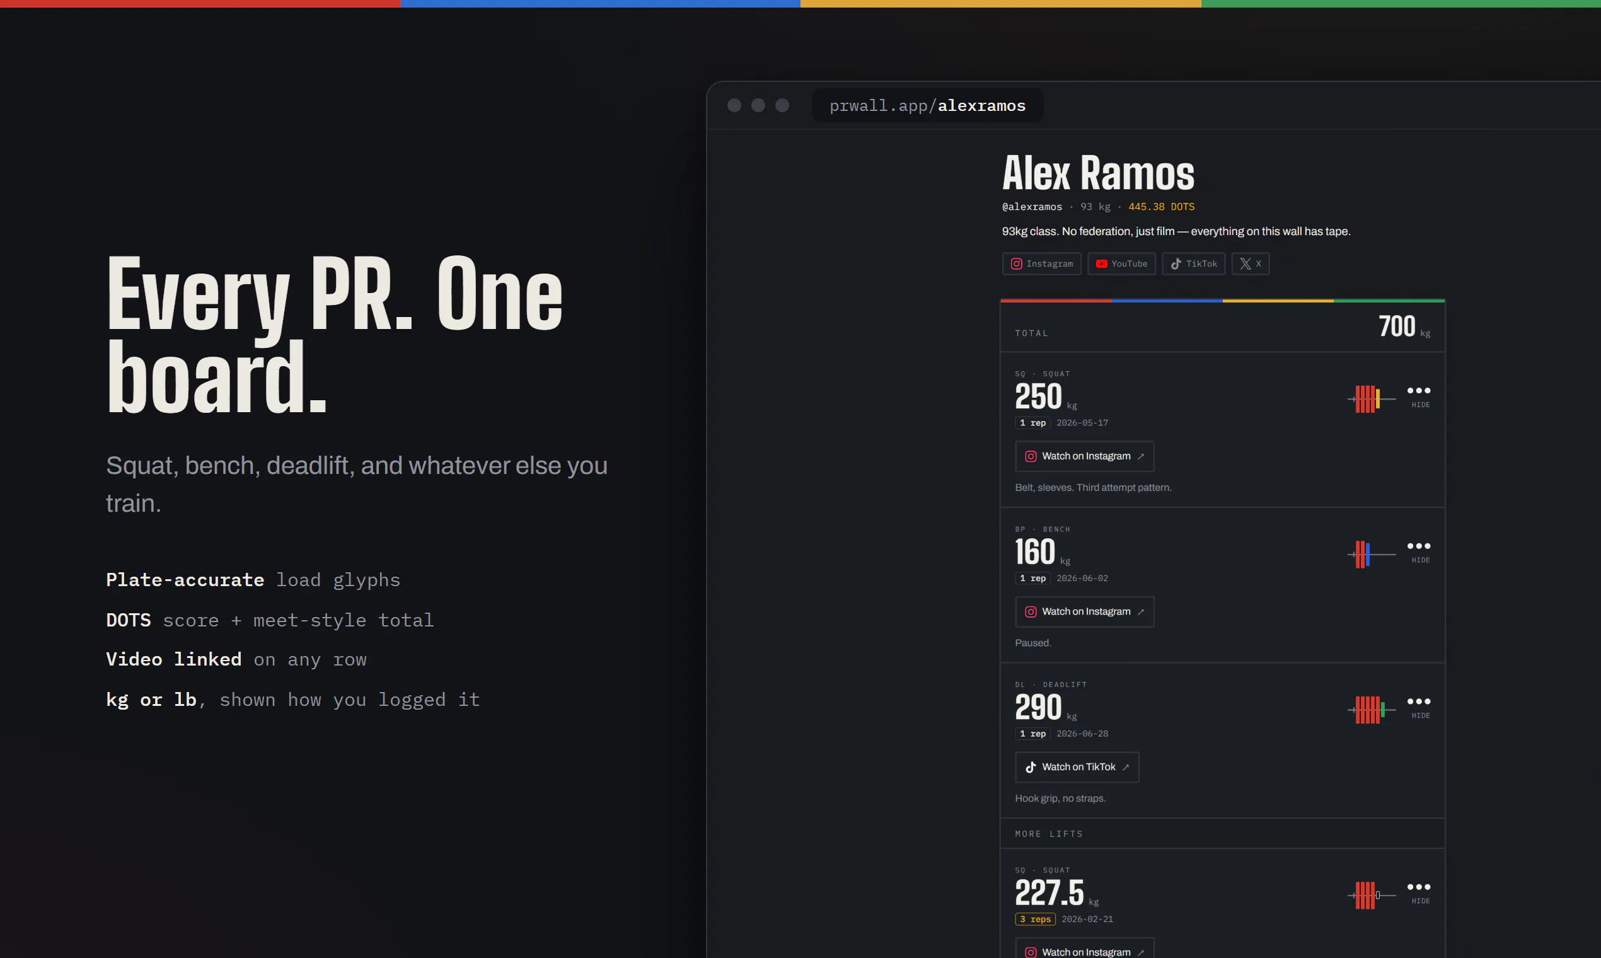Click the 'Hook grip, no straps.' note
Screen dimensions: 1601x958
[x=1060, y=799]
